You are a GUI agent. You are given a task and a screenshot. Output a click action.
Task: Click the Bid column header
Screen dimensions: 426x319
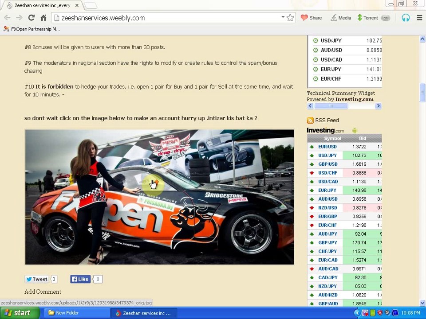point(363,138)
